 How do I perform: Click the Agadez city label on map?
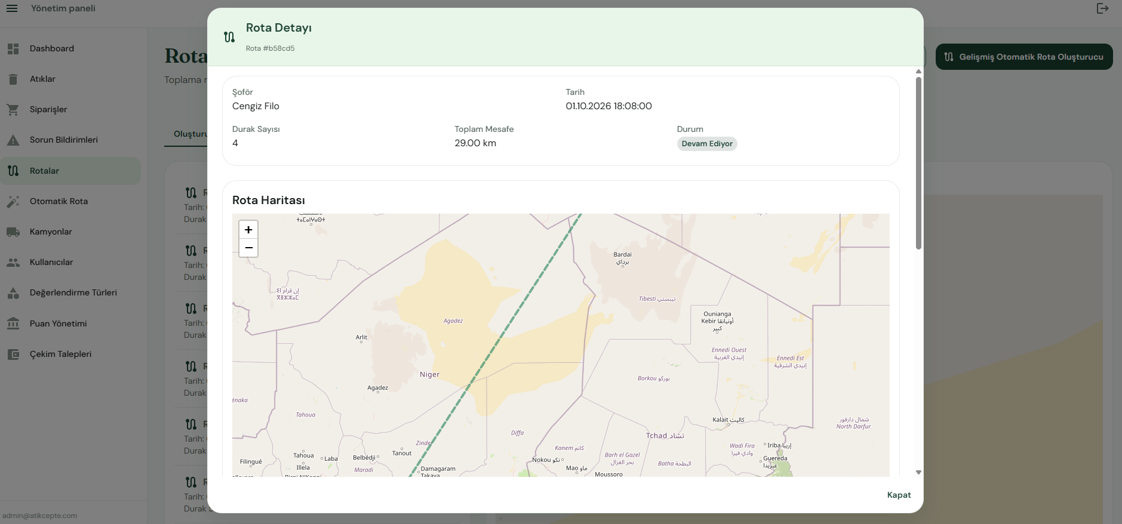coord(377,388)
